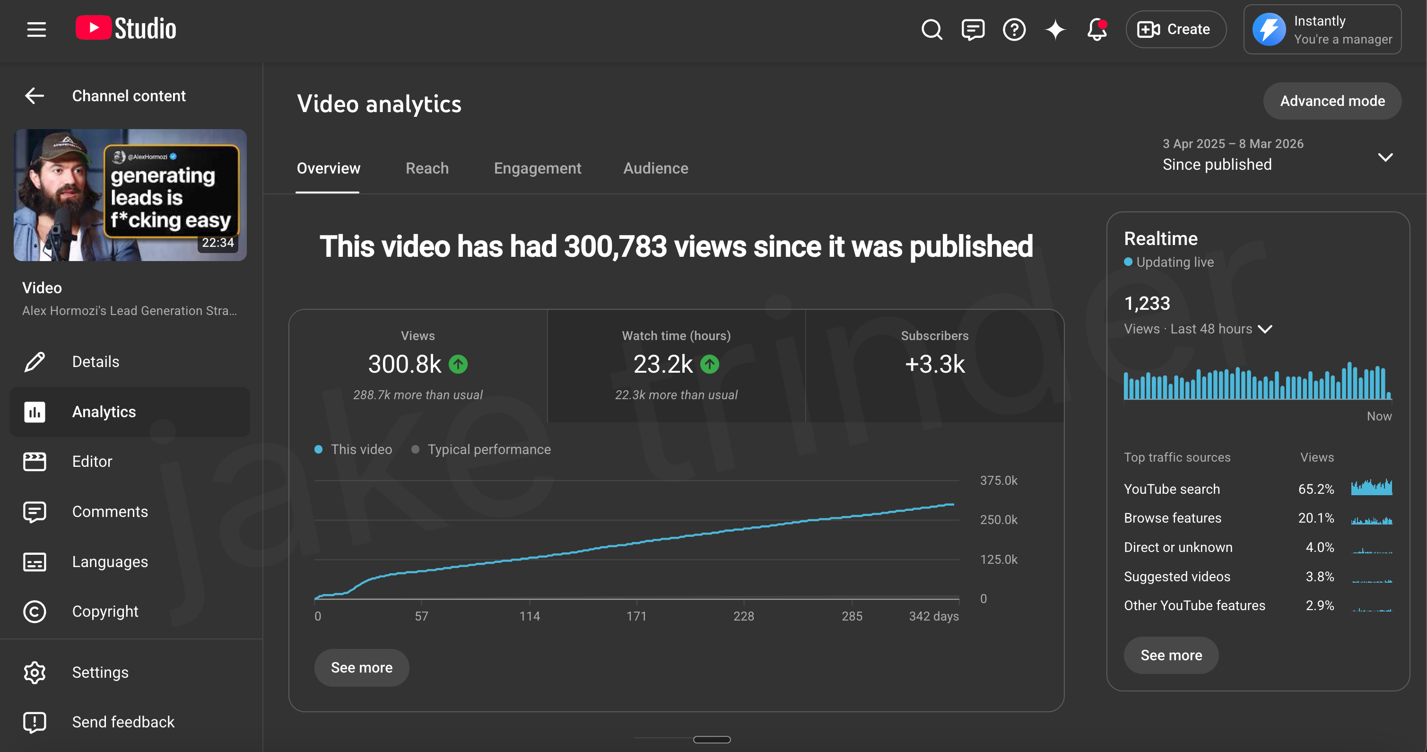Click the video thumbnail preview

tap(130, 194)
